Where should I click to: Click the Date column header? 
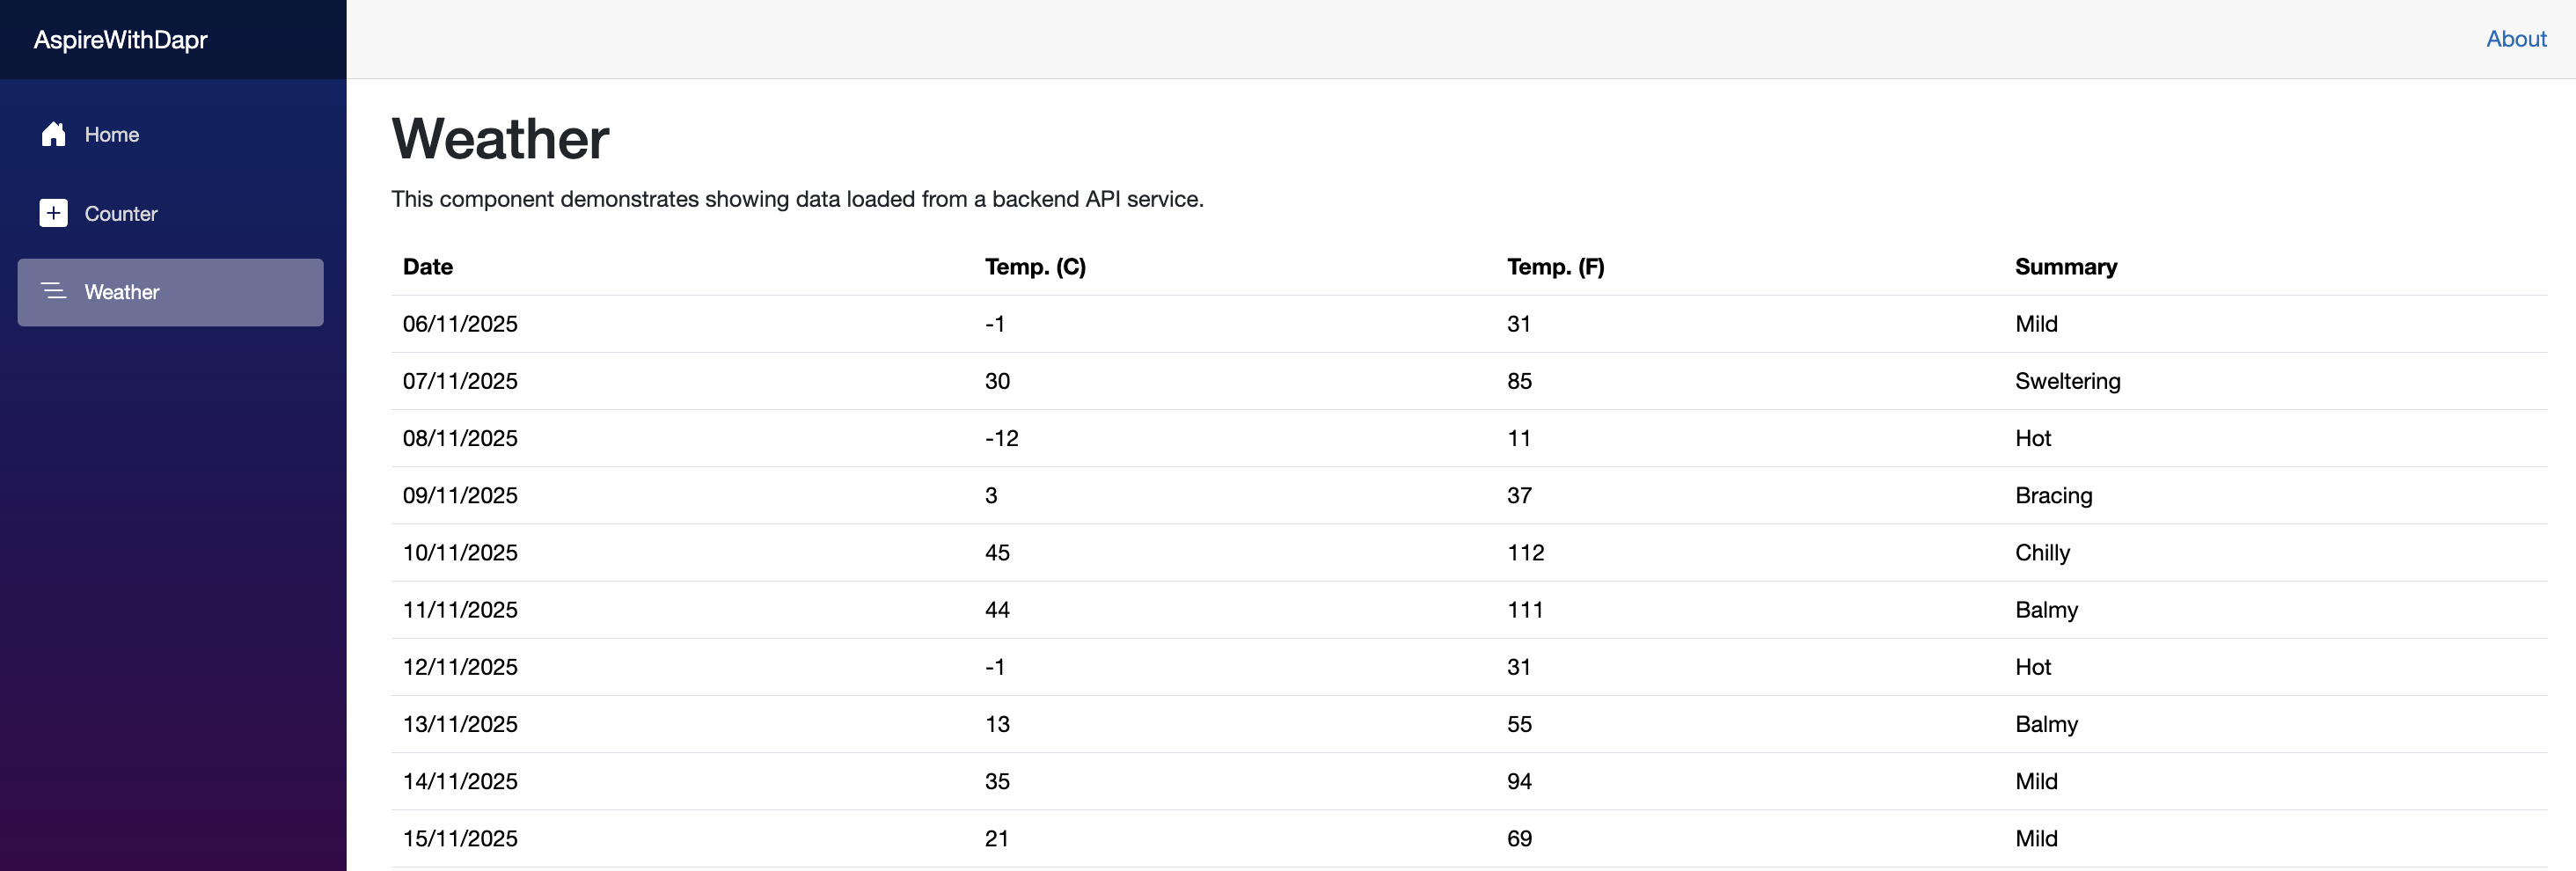427,267
